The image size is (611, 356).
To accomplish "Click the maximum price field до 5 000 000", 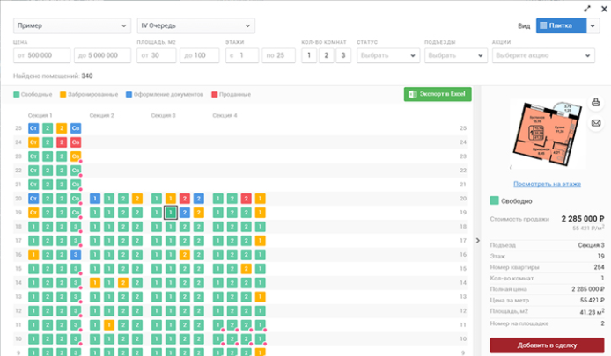I will 102,55.
